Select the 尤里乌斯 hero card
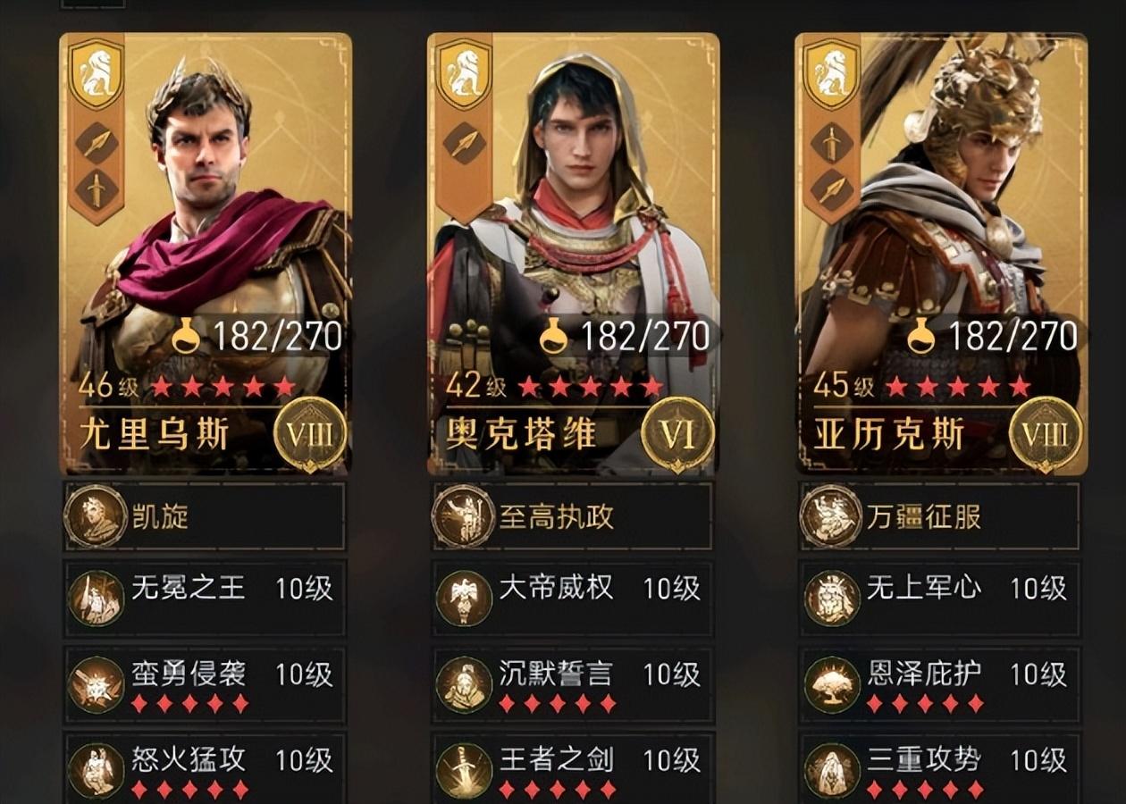The image size is (1126, 804). [x=206, y=255]
